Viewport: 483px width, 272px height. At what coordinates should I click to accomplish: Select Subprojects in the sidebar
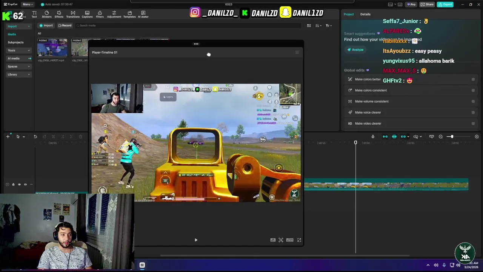click(15, 42)
